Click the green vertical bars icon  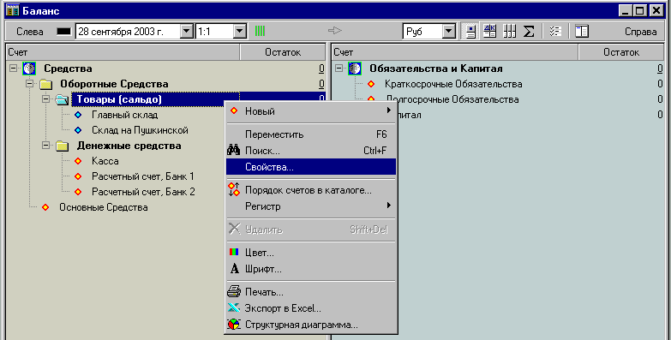[260, 31]
